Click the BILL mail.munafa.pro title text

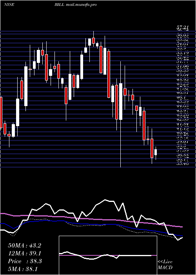(x=75, y=5)
